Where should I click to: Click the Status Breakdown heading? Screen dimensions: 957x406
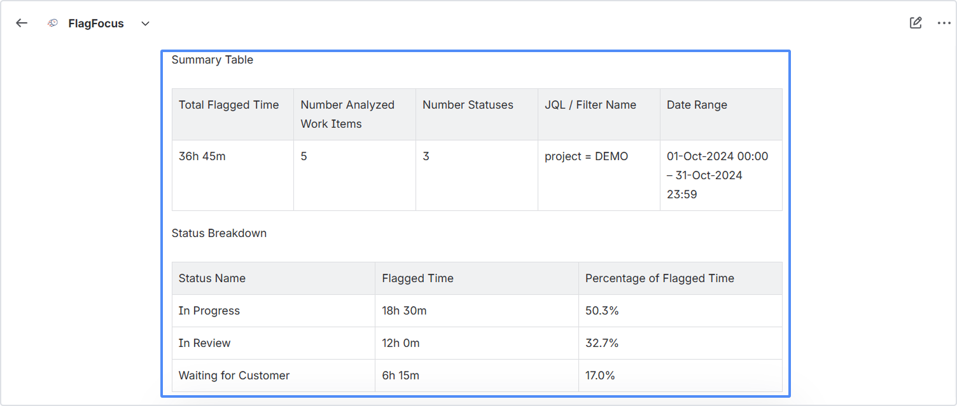(219, 233)
